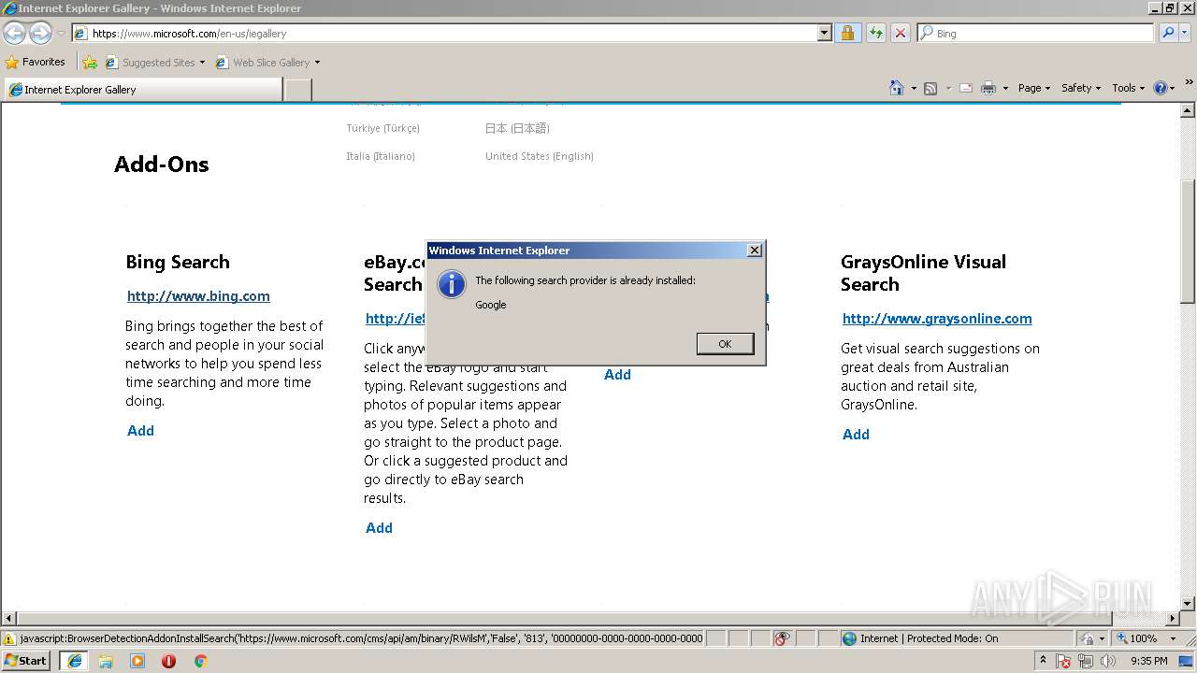Screen dimensions: 1197x673
Task: Click the volume speaker tray icon
Action: tap(1108, 661)
